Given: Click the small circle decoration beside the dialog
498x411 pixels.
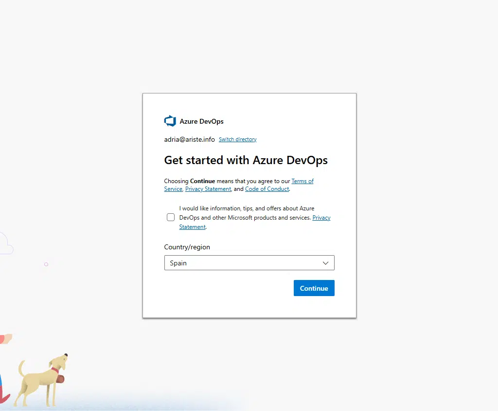Looking at the screenshot, I should [x=46, y=264].
